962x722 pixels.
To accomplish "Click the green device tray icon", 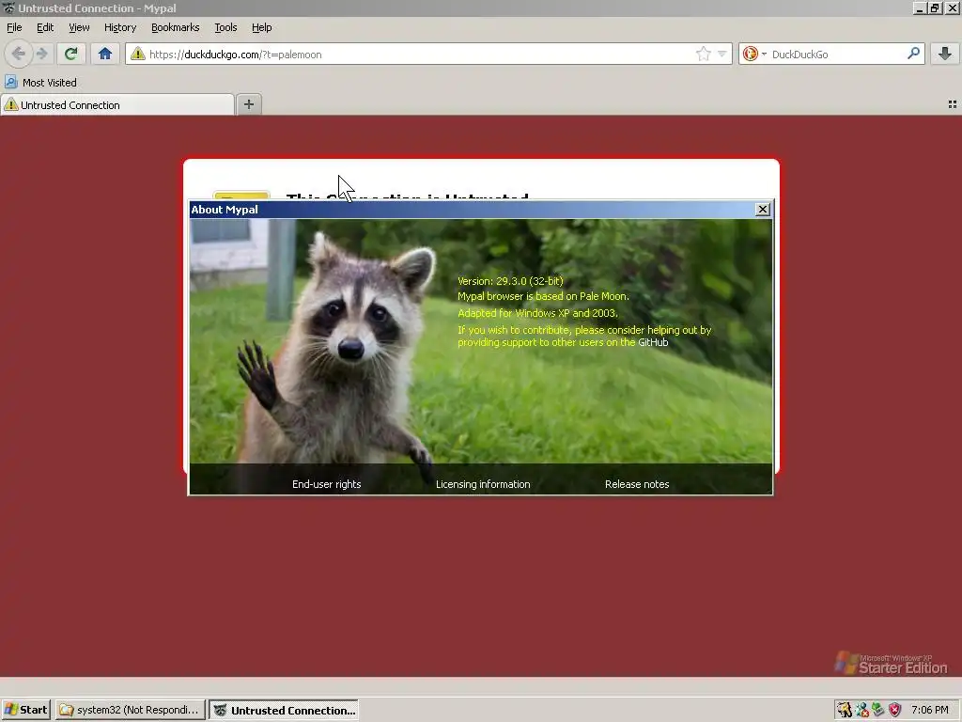I will 878,711.
